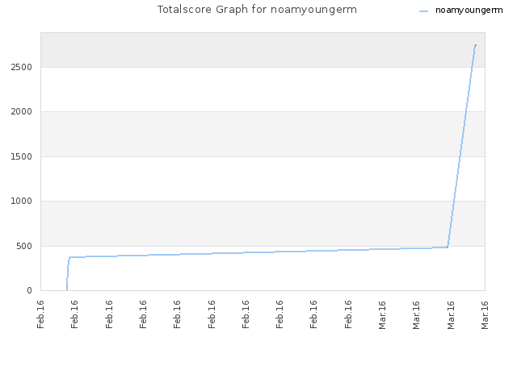
Task: Click the last Mar.16 x-axis label
Action: tap(485, 315)
